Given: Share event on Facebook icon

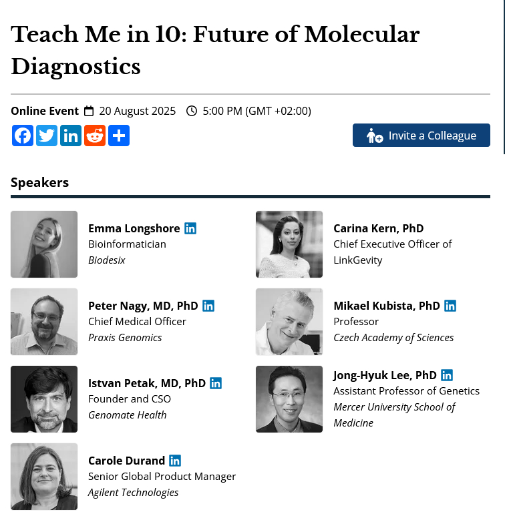Looking at the screenshot, I should [23, 136].
